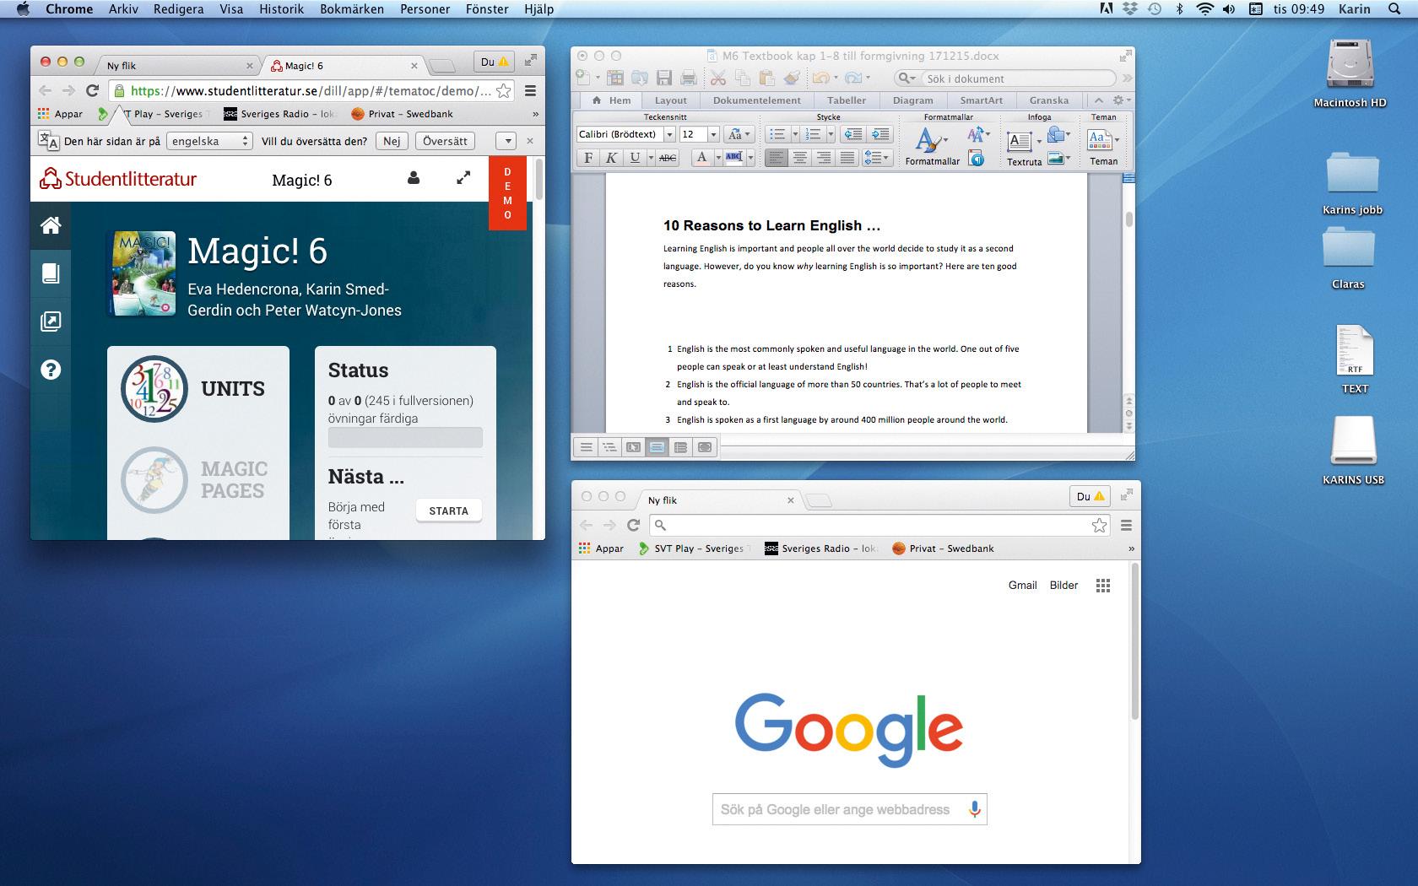Open the Granska ribbon tab in Word
Viewport: 1418px width, 886px height.
pos(1049,100)
